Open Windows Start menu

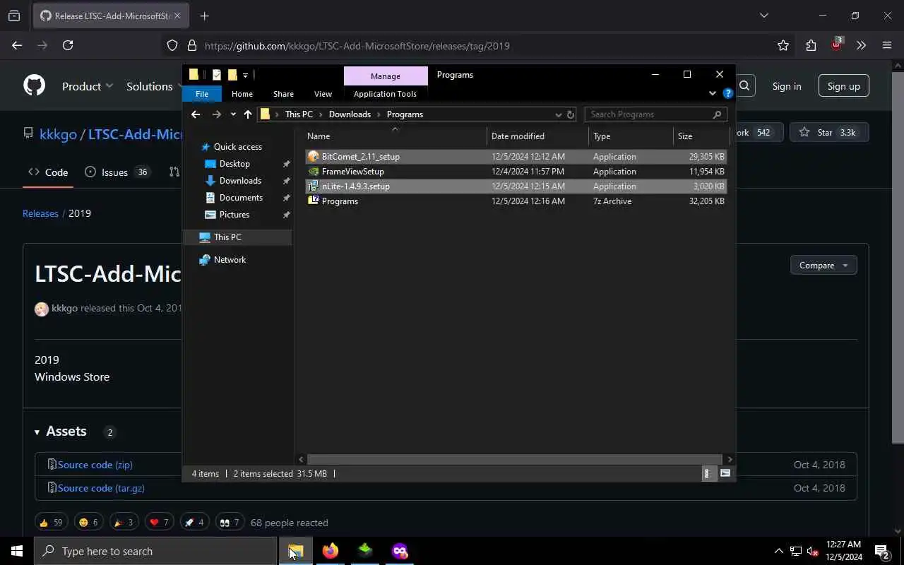pos(17,551)
